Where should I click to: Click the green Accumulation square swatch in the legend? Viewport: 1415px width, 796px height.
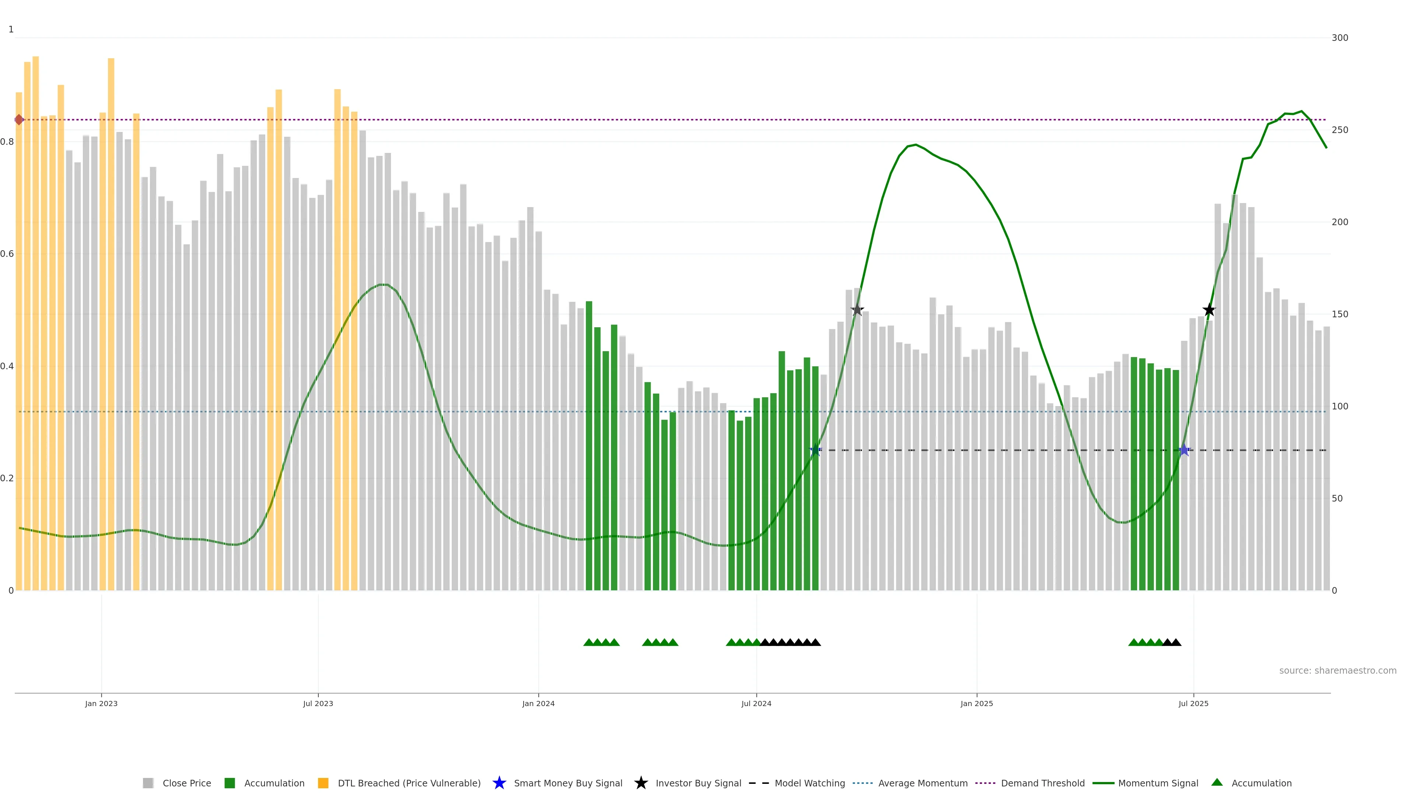230,783
